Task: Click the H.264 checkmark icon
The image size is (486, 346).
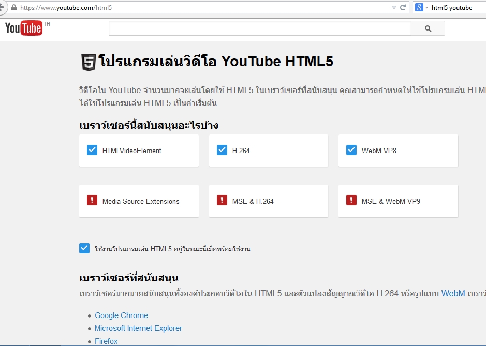Action: (x=222, y=150)
